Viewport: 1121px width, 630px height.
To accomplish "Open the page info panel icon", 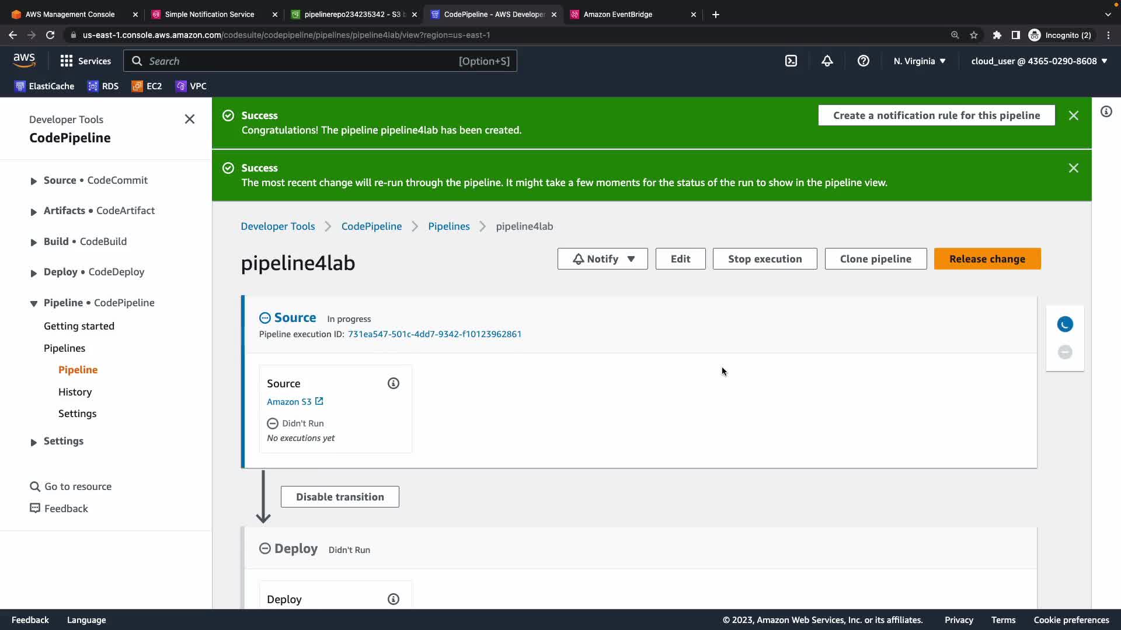I will 1106,111.
